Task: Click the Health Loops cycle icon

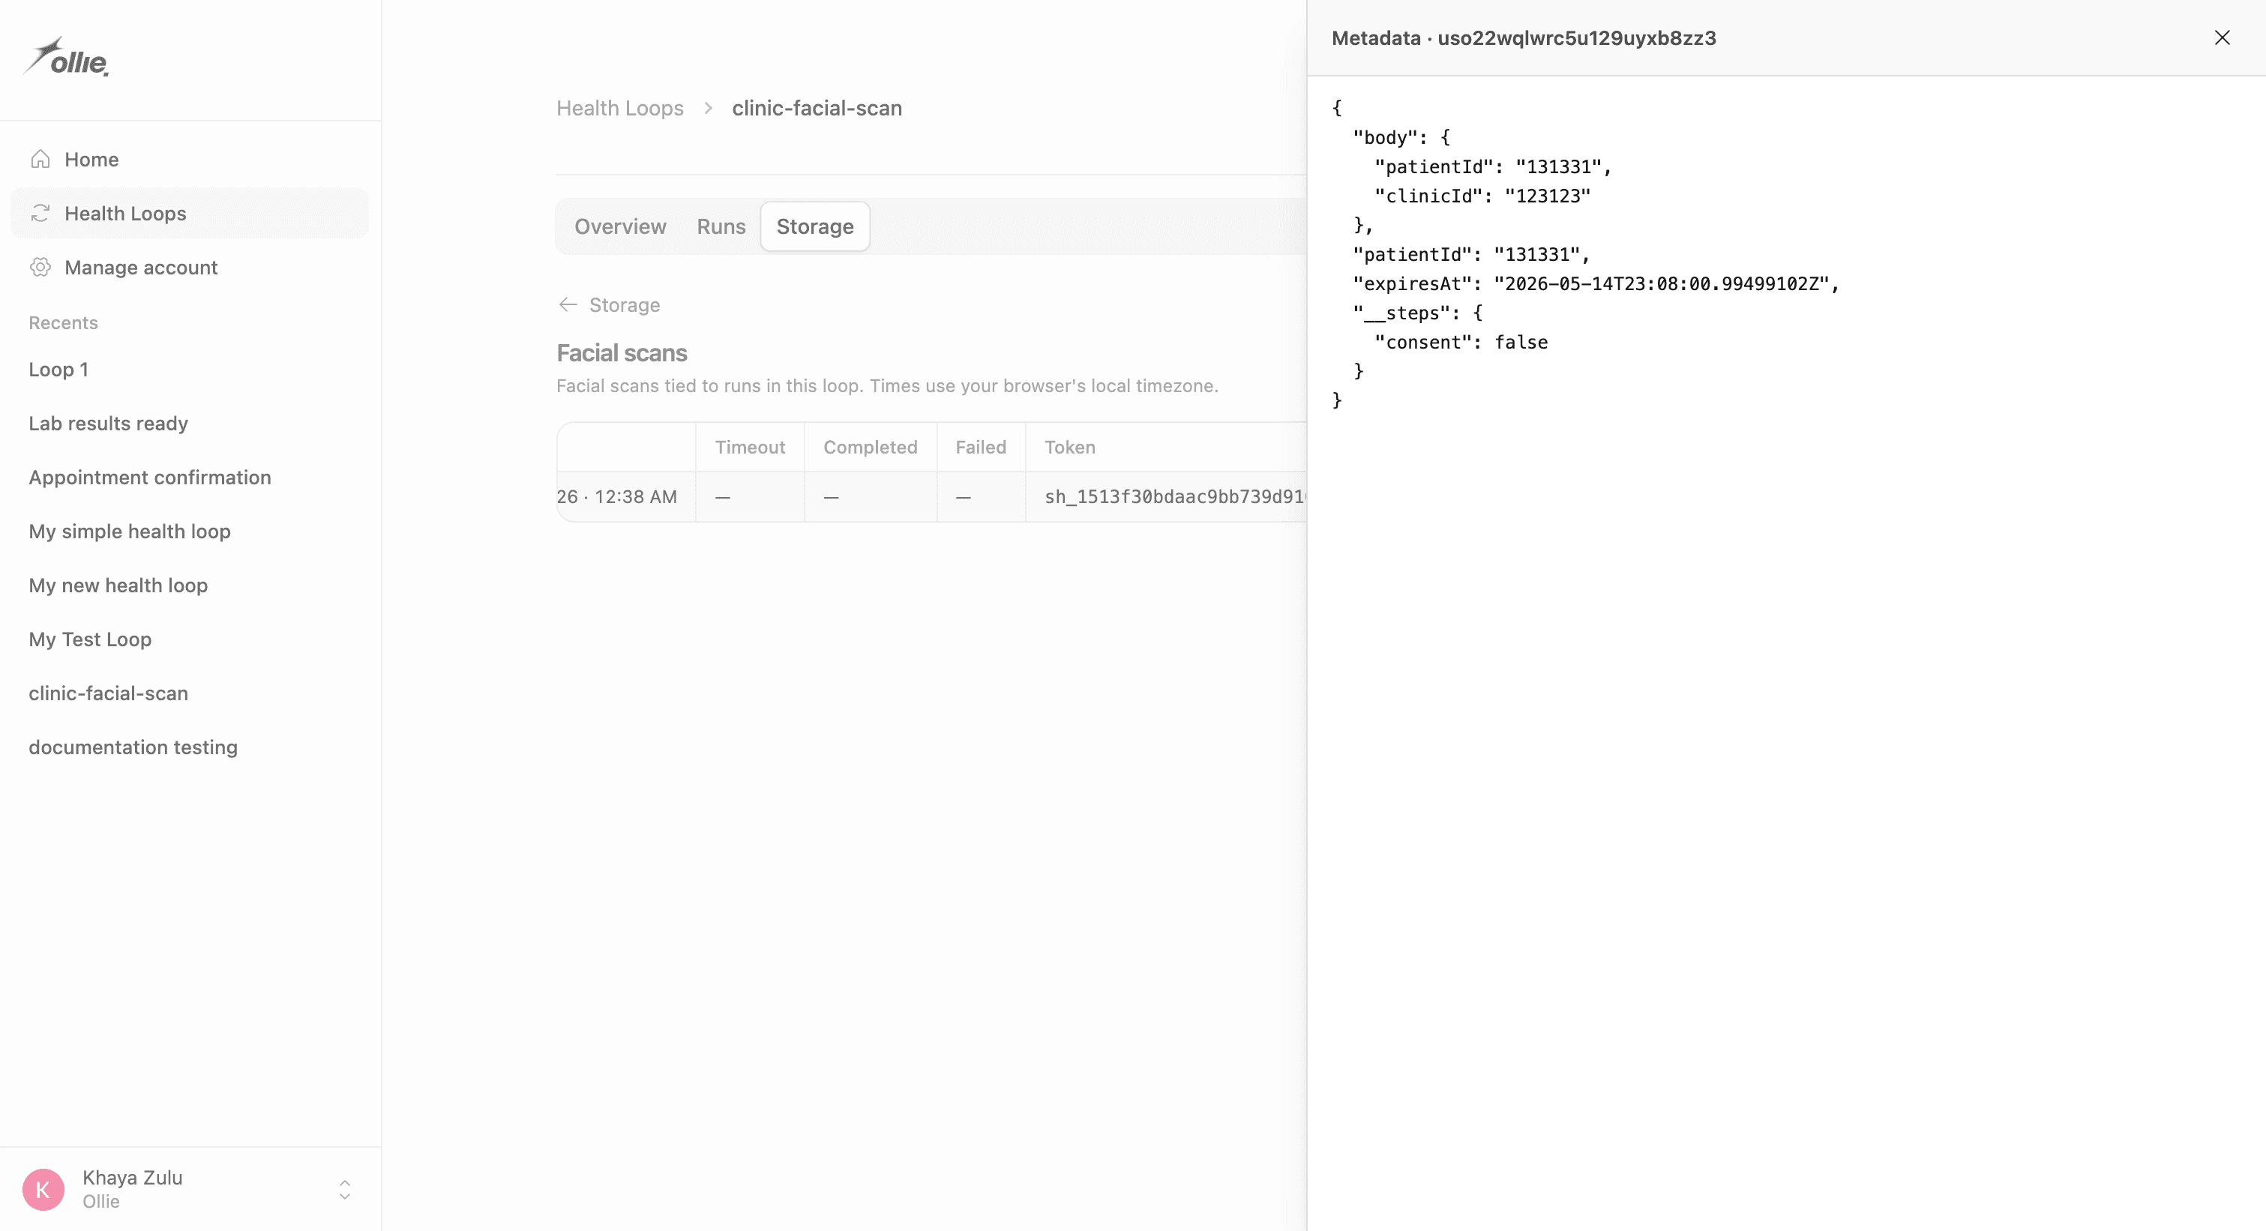Action: click(40, 213)
